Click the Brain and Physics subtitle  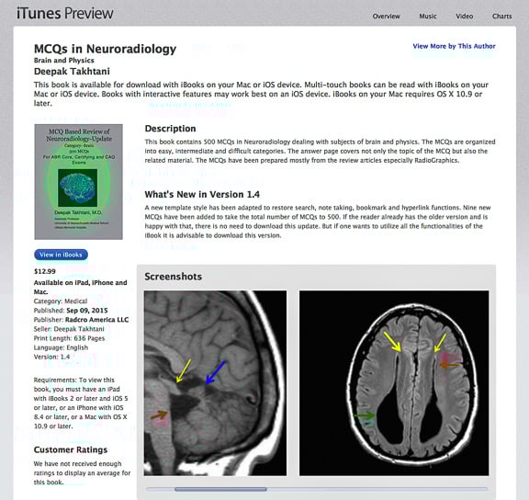coord(64,61)
